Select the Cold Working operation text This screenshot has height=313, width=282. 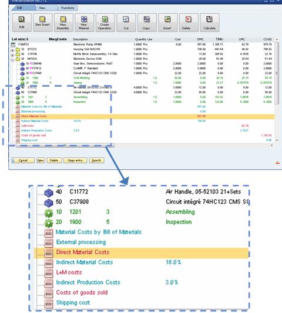tap(82, 78)
